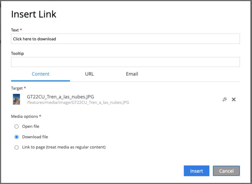Click the Download file label text

point(35,137)
